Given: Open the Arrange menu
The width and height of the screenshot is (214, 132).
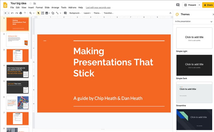Looking at the screenshot, I should pyautogui.click(x=55, y=8).
